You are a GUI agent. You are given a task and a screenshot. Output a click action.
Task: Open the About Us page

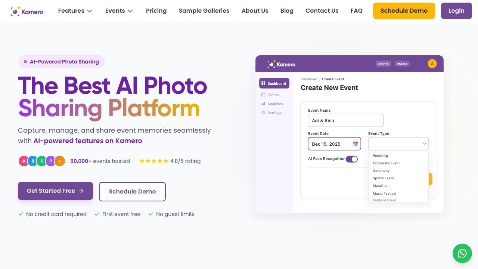tap(255, 11)
